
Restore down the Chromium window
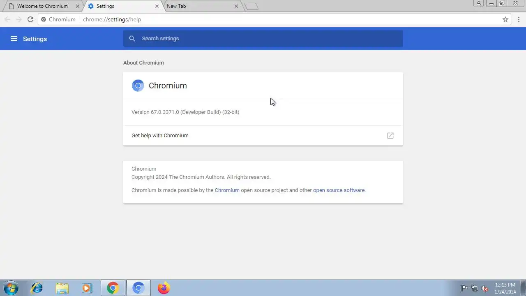click(x=502, y=4)
